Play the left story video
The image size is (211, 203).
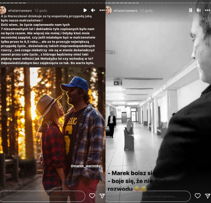[x=85, y=10]
